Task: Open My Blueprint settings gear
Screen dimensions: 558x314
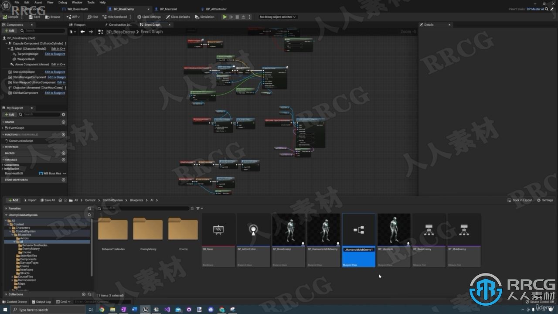Action: coord(63,114)
